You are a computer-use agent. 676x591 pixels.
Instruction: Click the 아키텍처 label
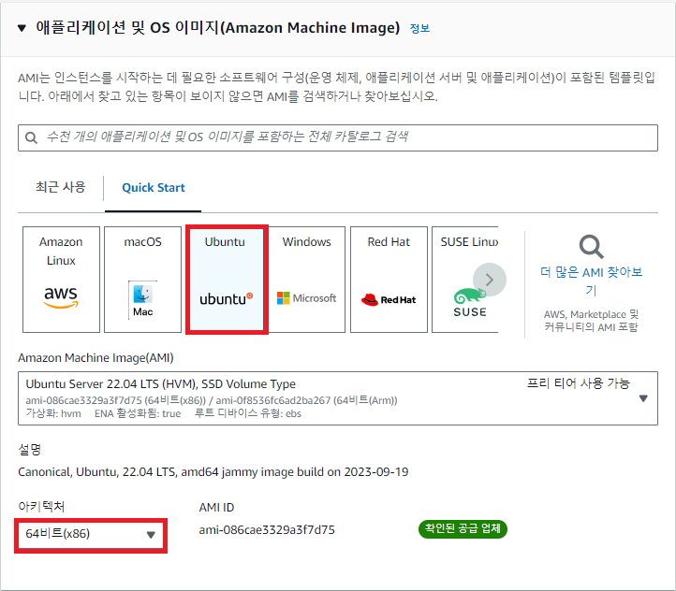[x=41, y=507]
